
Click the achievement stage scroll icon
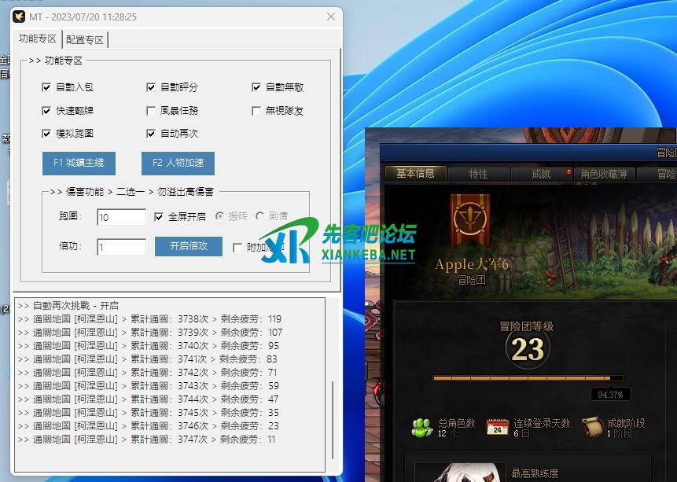click(591, 428)
